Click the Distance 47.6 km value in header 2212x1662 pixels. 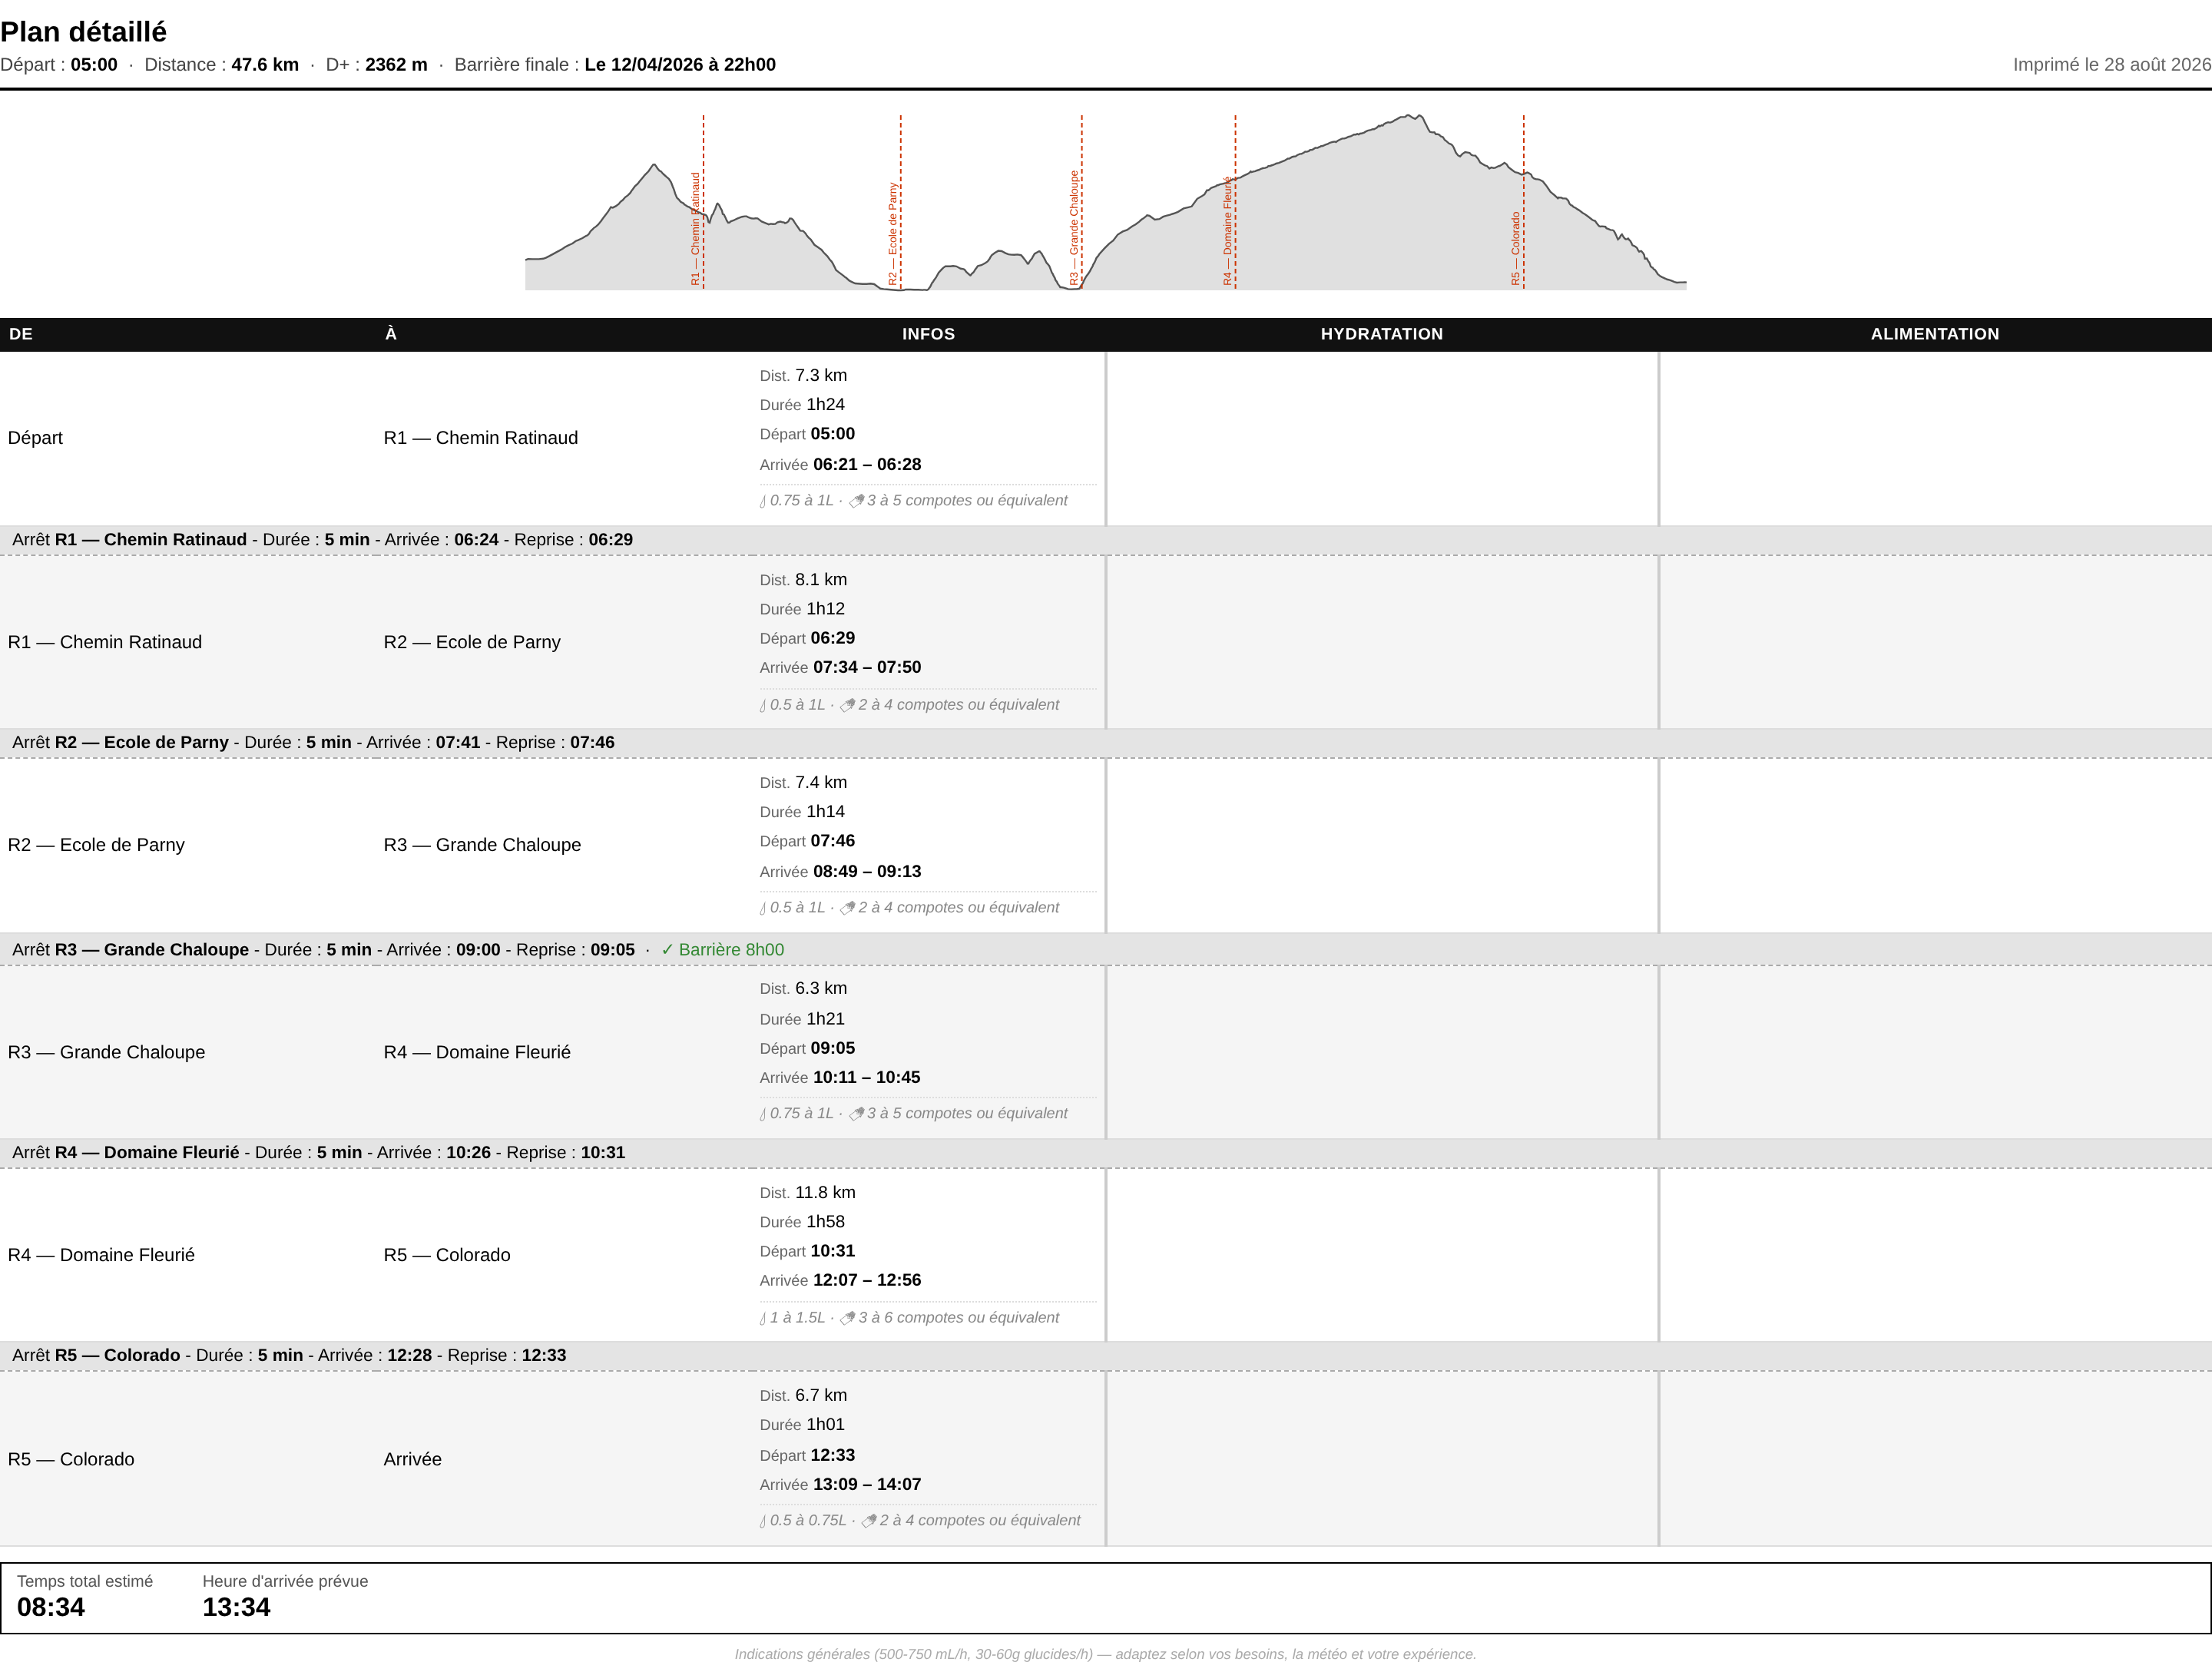tap(265, 65)
